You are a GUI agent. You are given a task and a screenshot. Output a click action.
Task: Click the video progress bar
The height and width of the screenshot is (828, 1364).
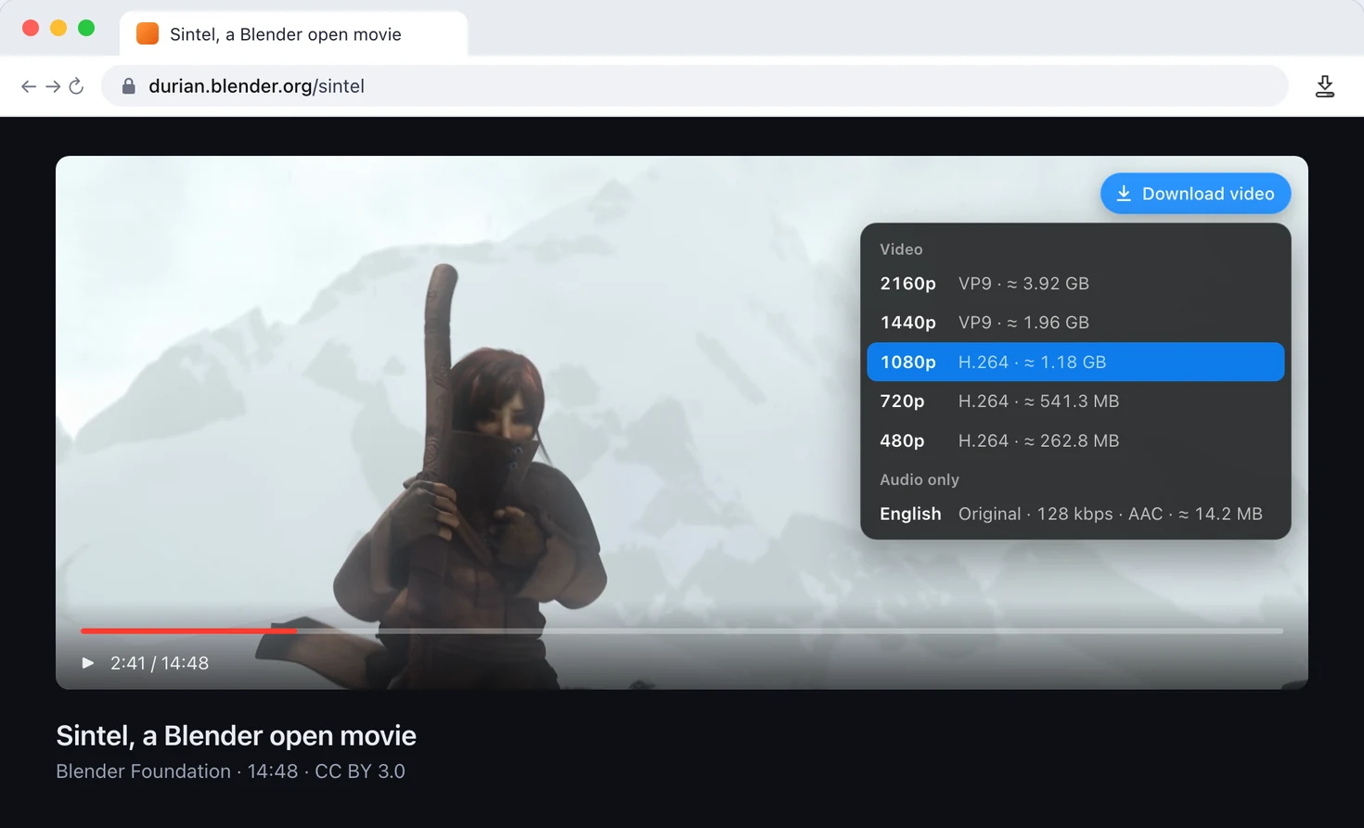pyautogui.click(x=682, y=631)
